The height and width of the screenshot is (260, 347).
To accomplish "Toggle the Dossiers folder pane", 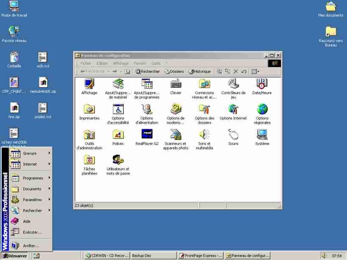I will pyautogui.click(x=174, y=72).
